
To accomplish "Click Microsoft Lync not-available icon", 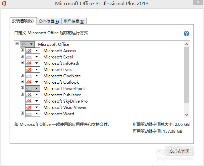I will (29, 70).
